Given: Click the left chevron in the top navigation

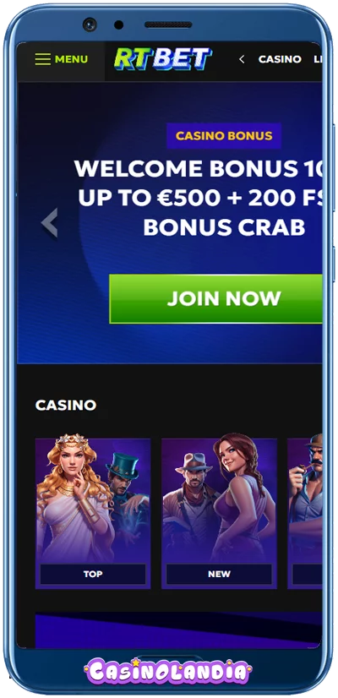Looking at the screenshot, I should 242,59.
